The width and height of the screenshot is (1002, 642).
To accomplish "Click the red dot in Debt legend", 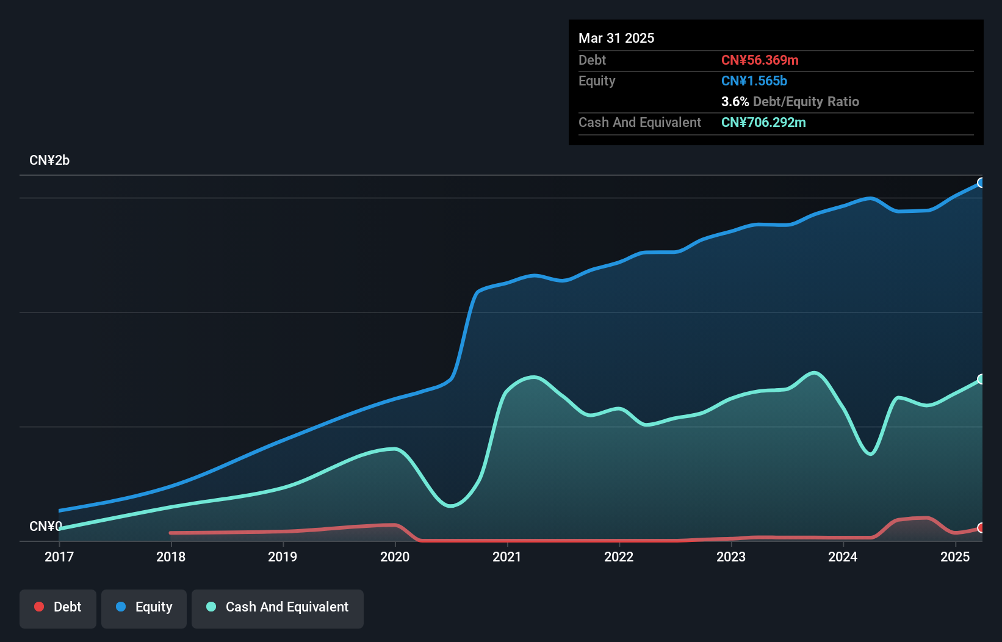I will tap(39, 607).
